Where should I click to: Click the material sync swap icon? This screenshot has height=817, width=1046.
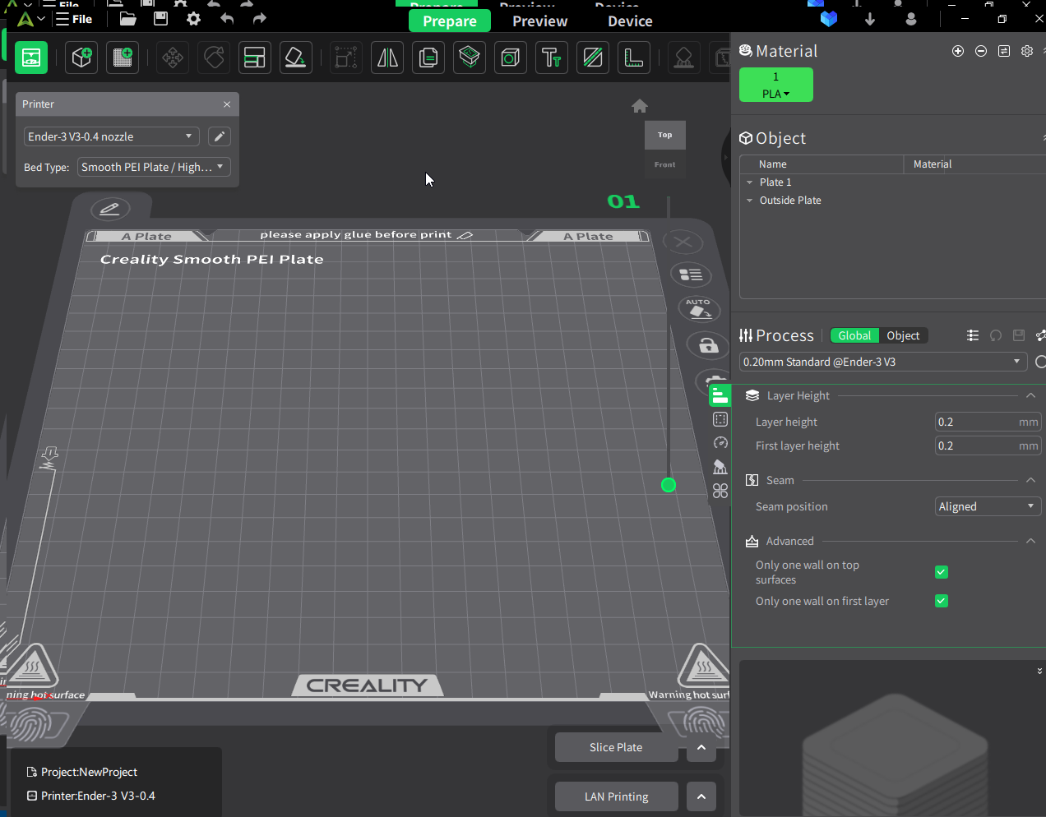(x=1004, y=51)
